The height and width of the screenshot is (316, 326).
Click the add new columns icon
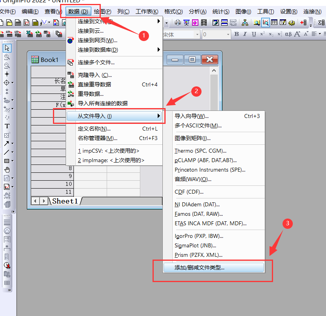tap(303, 22)
